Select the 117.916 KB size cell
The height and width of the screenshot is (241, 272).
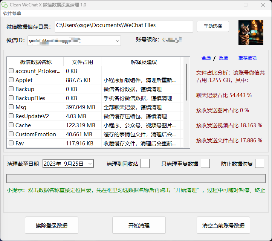tap(79, 143)
